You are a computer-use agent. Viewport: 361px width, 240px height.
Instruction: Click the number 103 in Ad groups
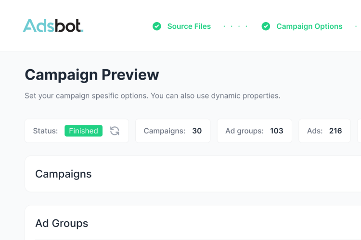point(276,131)
